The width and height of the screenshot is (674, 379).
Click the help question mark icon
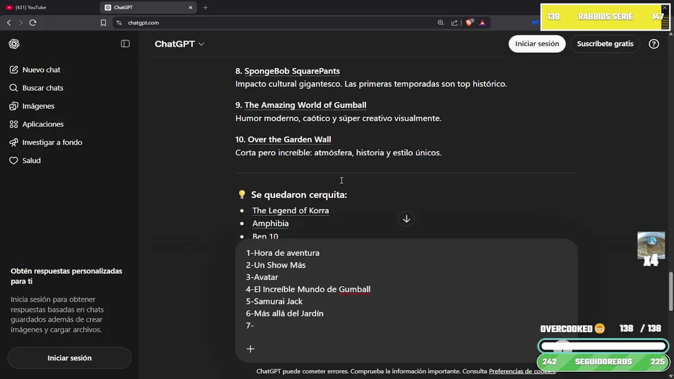click(653, 44)
